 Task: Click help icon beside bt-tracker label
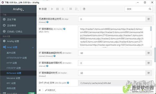64,29
